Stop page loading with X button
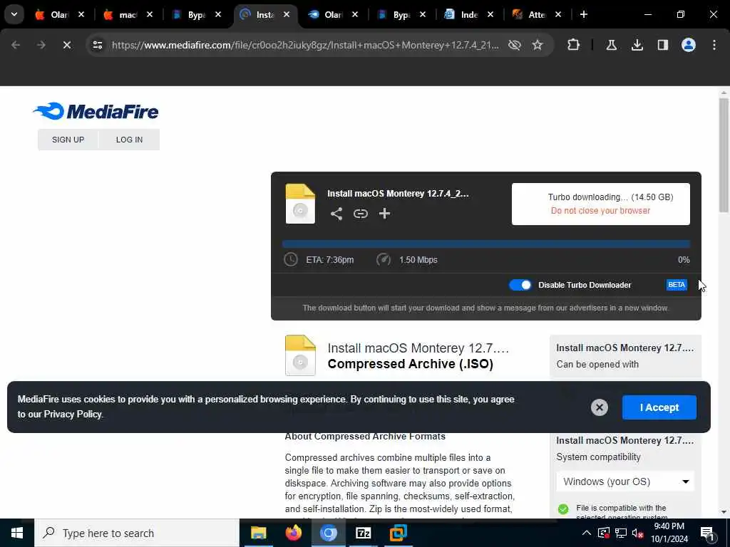This screenshot has height=547, width=730. [x=67, y=45]
